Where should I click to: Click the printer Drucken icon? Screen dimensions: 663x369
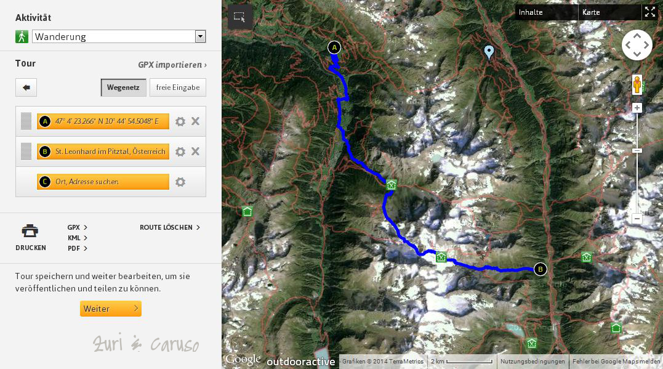click(30, 231)
